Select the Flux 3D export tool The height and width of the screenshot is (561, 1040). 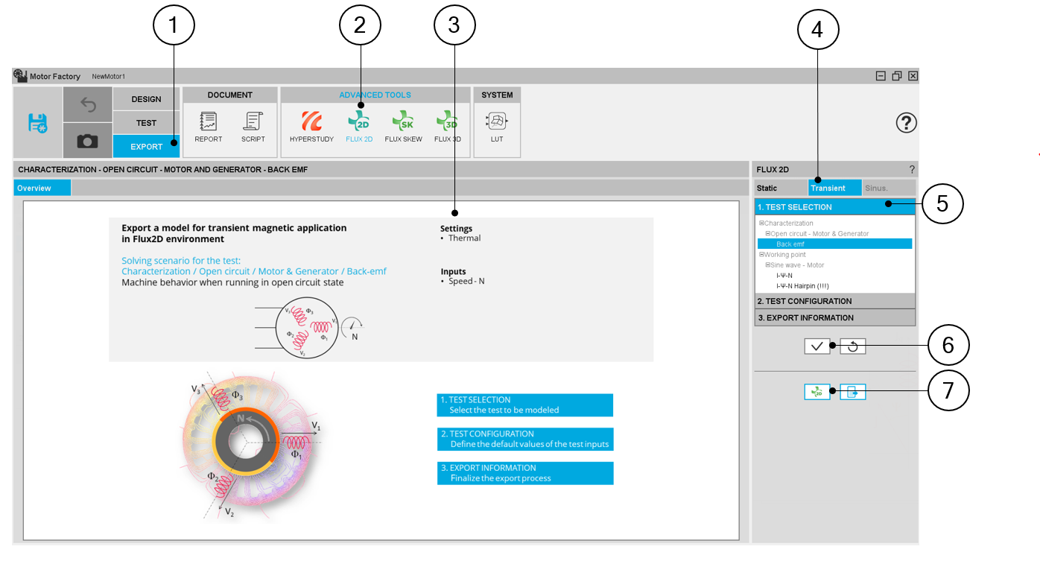tap(447, 125)
